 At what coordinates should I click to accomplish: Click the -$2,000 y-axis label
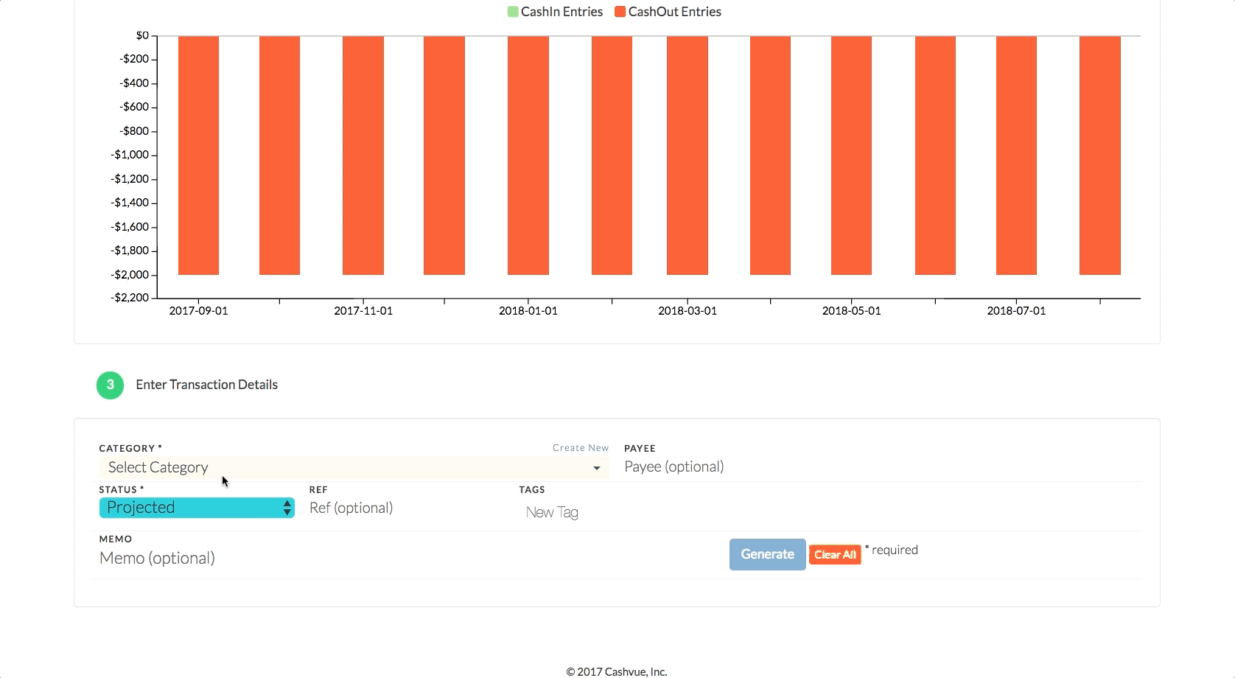[x=130, y=274]
